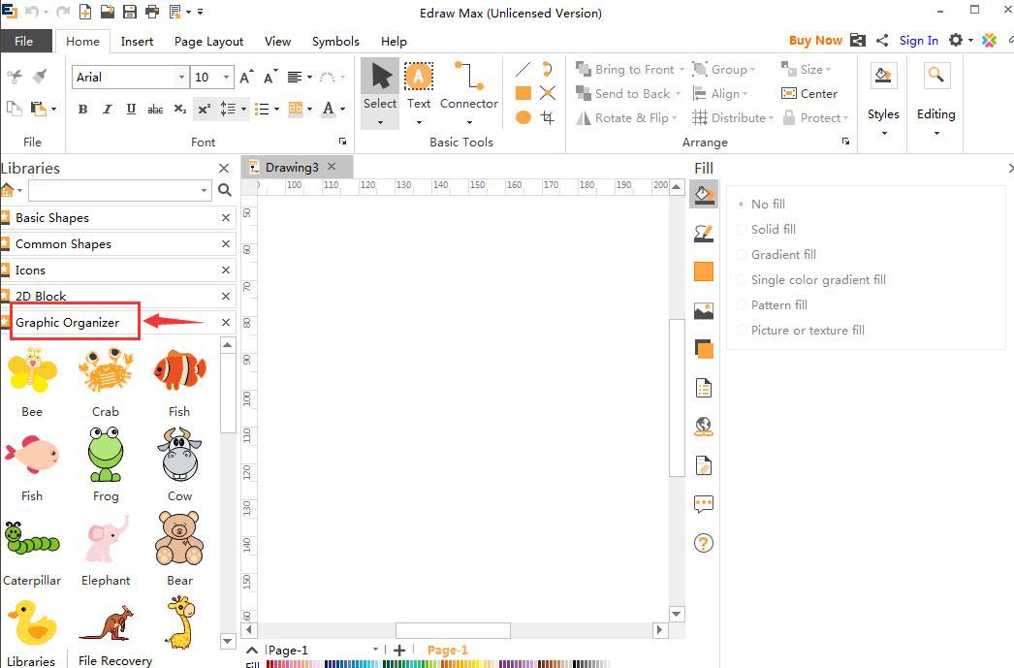Open the Common Shapes library
This screenshot has width=1014, height=668.
pyautogui.click(x=116, y=243)
